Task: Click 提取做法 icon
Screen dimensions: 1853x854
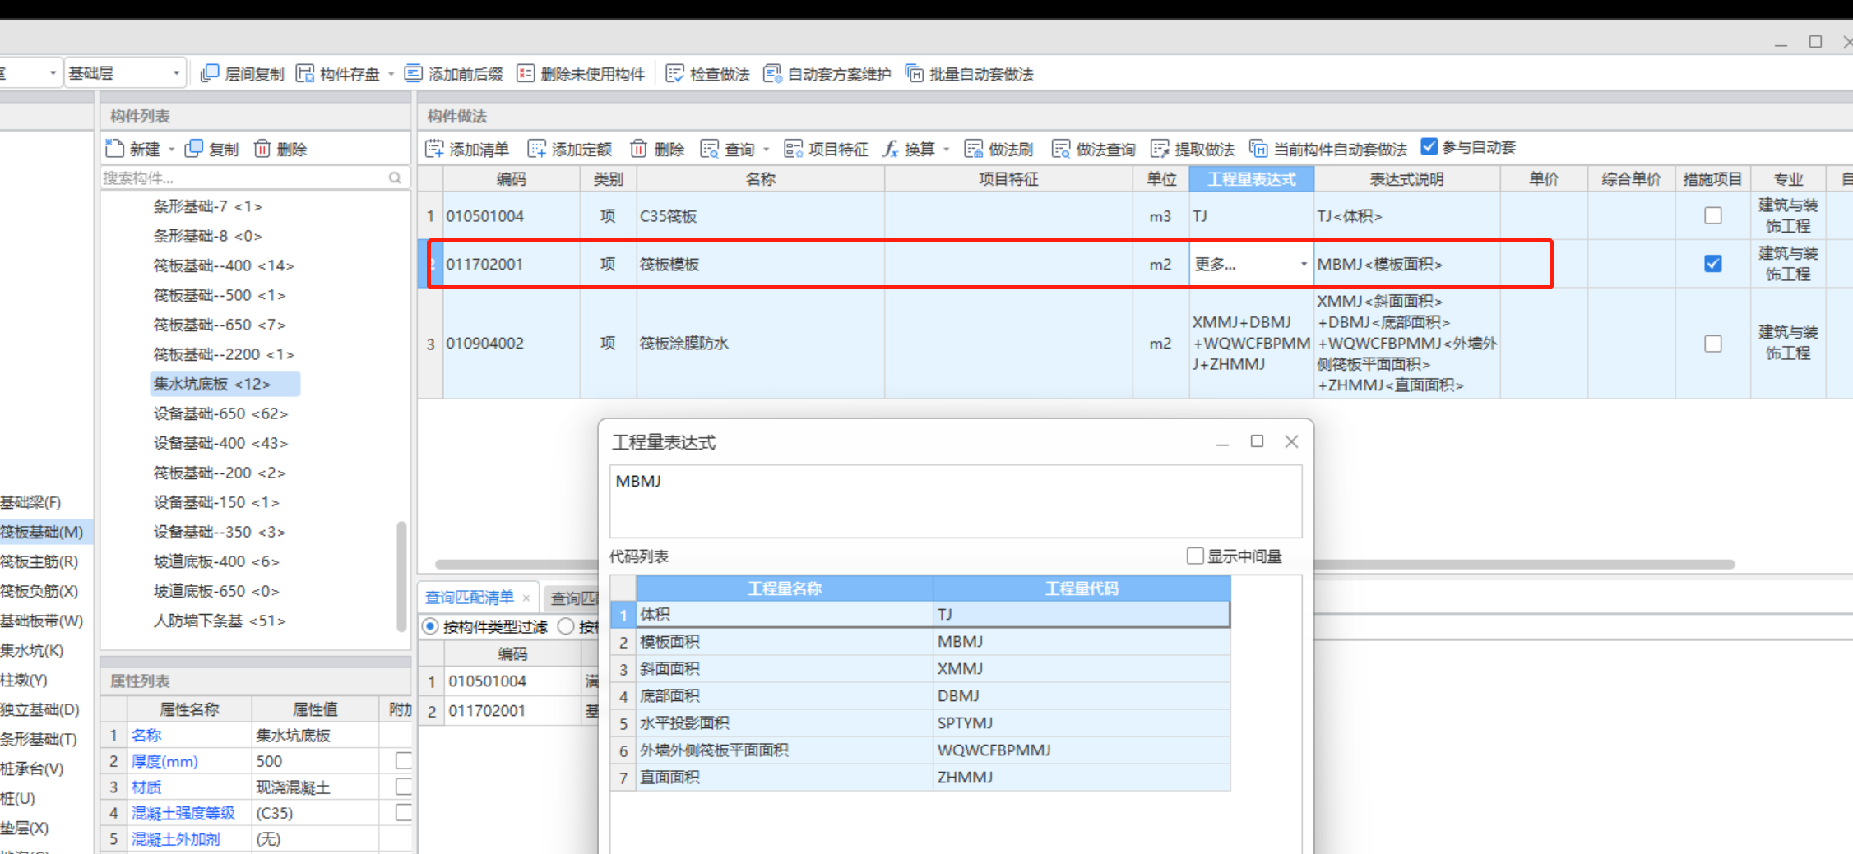Action: point(1160,149)
